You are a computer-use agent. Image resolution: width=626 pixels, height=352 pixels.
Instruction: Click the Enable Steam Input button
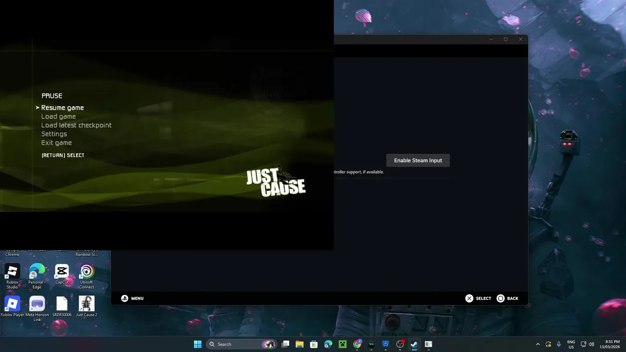pos(418,160)
